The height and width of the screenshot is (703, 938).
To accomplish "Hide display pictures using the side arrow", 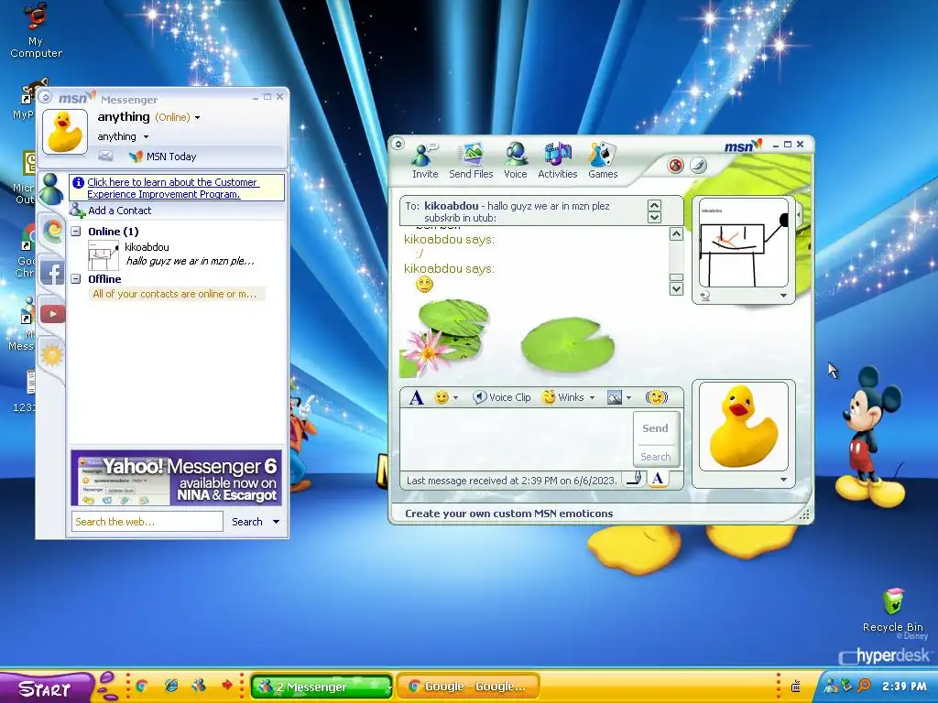I will pyautogui.click(x=799, y=213).
